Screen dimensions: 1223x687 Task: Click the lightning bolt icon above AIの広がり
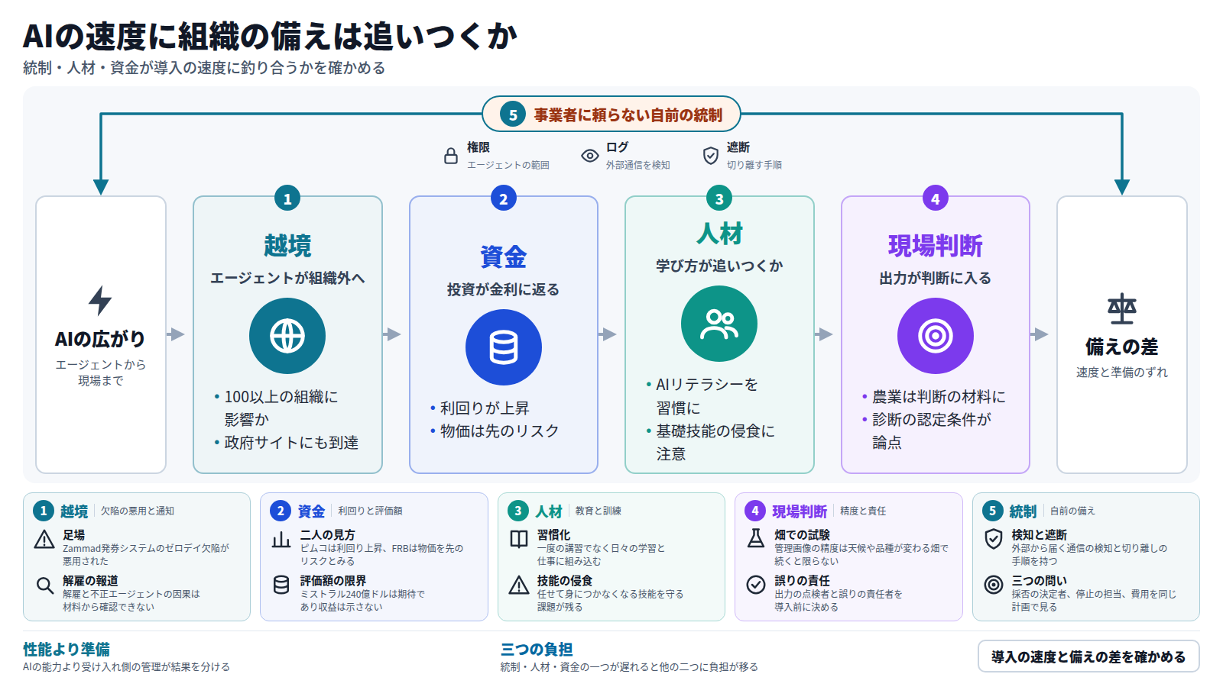[100, 301]
